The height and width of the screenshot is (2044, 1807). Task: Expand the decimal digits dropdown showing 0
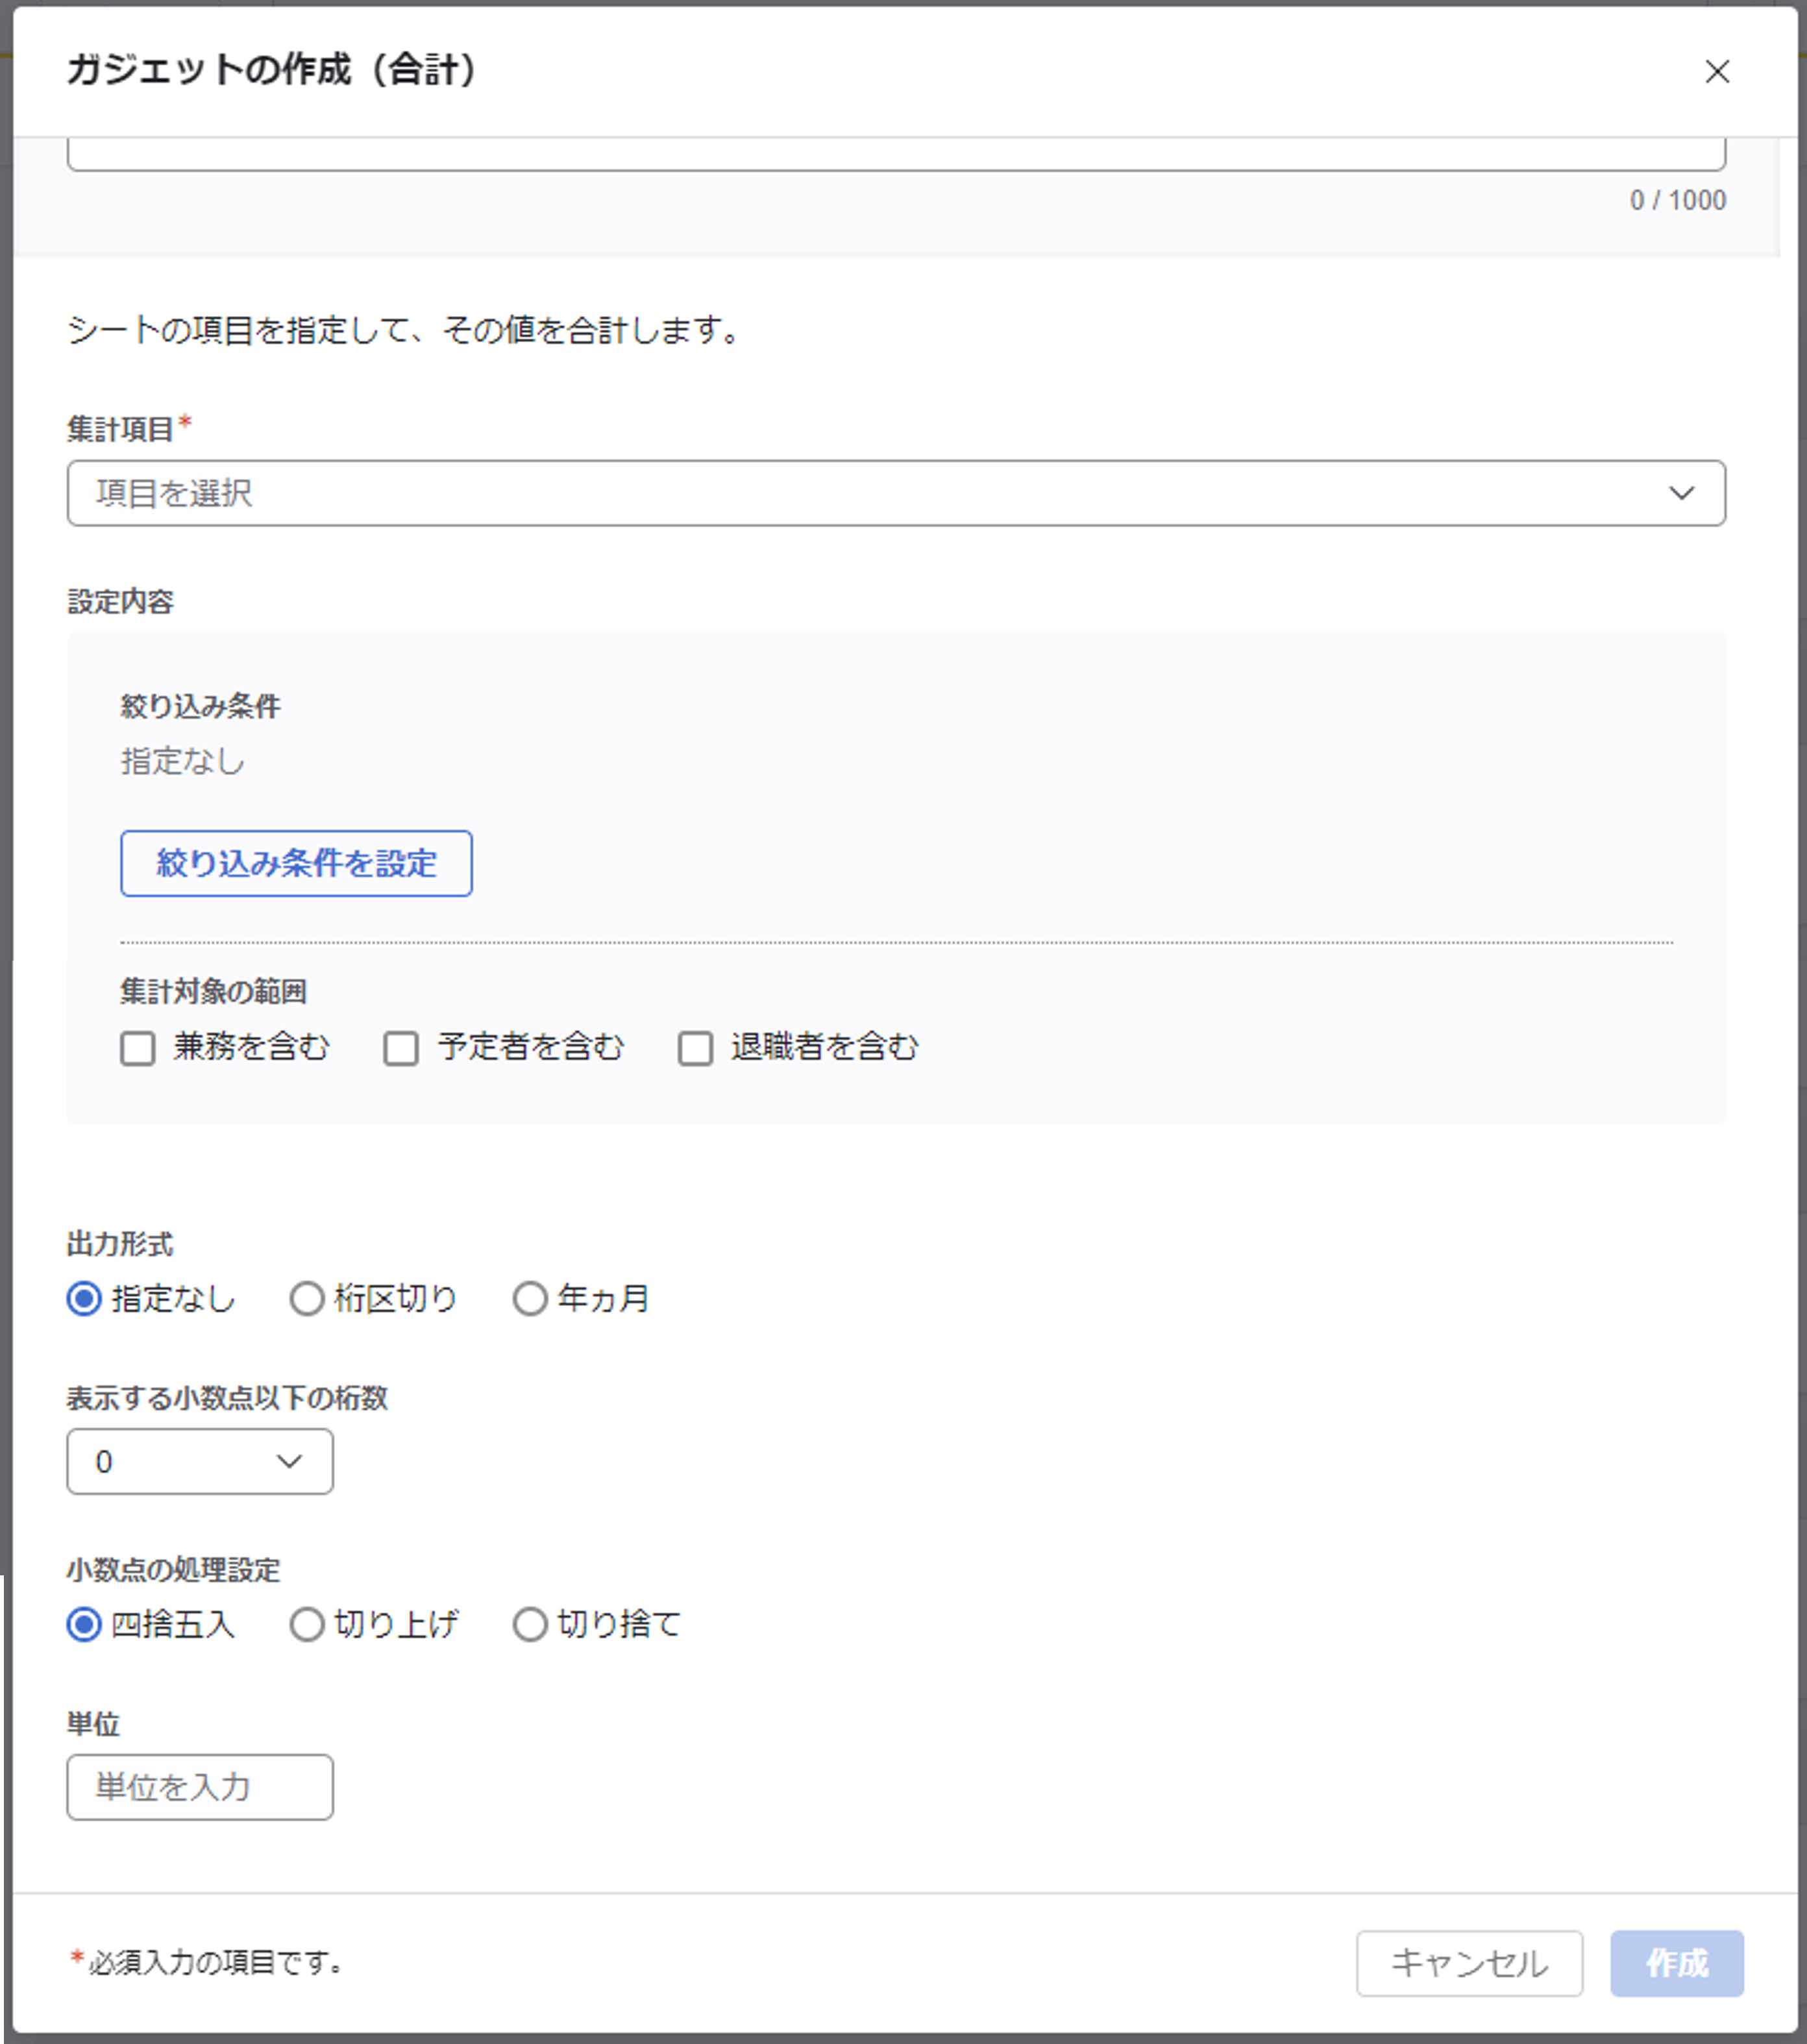200,1461
